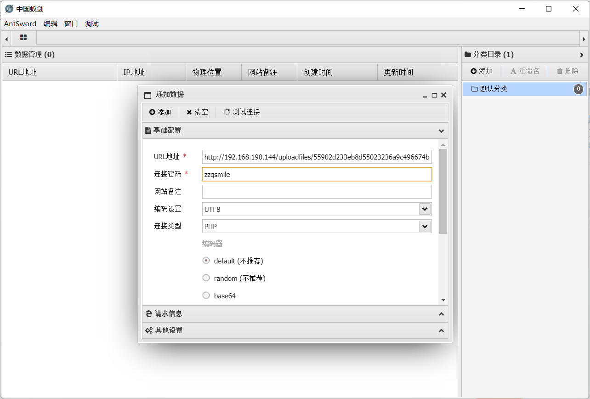Click 添加 in category panel
The width and height of the screenshot is (590, 399).
click(x=482, y=71)
